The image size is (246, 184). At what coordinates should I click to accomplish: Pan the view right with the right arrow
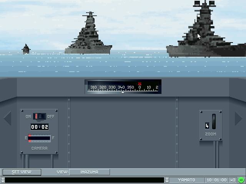(238, 118)
